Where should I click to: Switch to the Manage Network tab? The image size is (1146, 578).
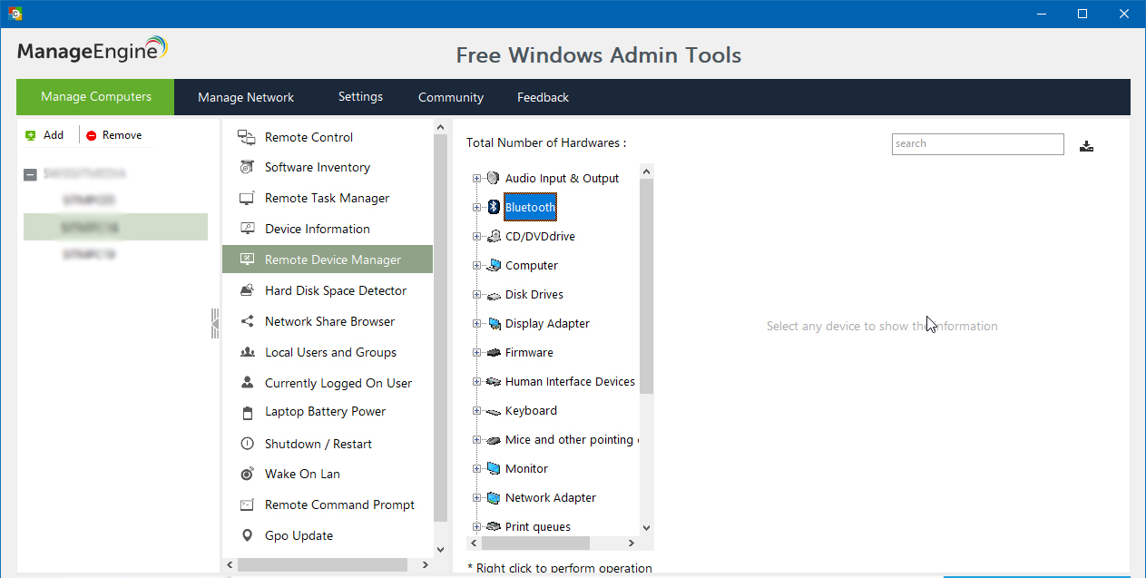pyautogui.click(x=245, y=97)
